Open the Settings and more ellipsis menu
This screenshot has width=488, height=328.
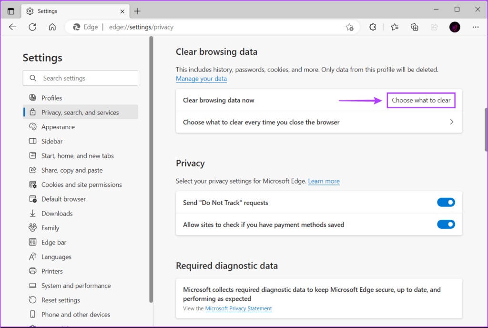pos(476,27)
